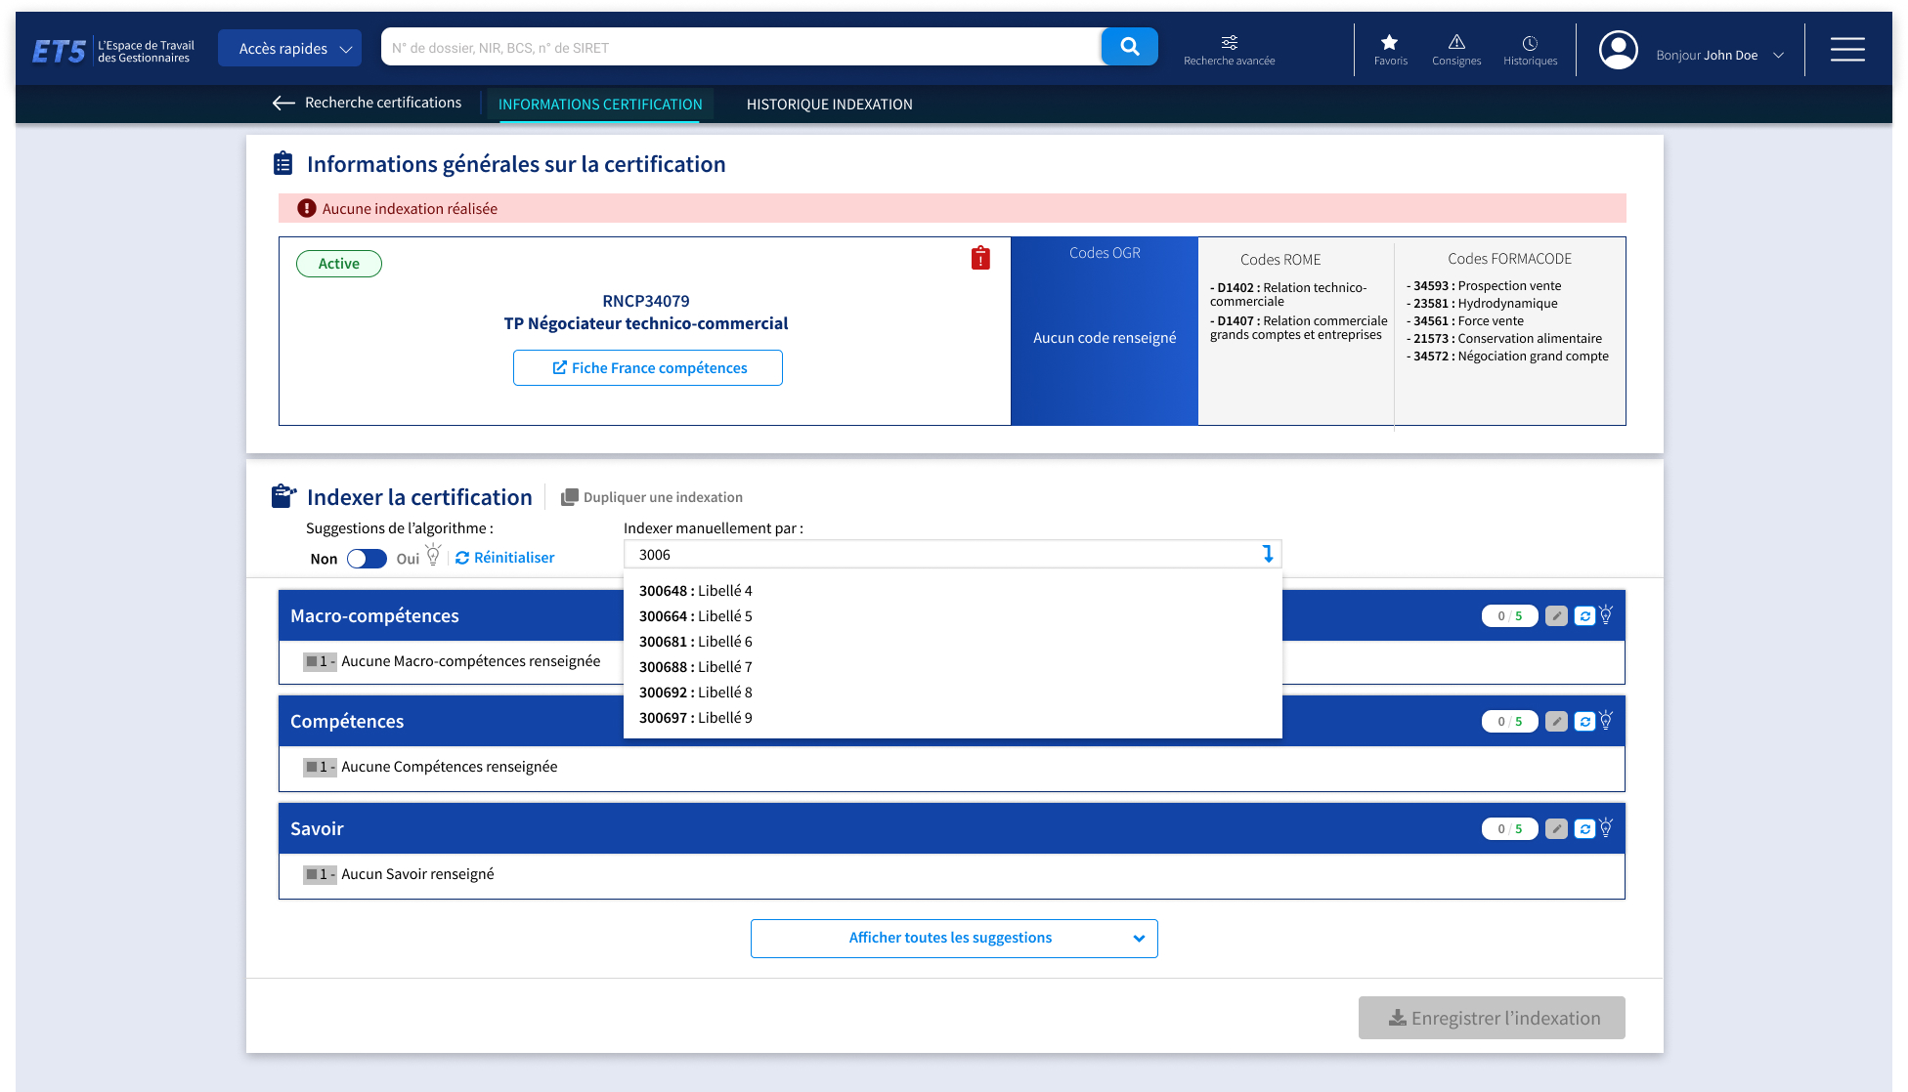This screenshot has height=1092, width=1908.
Task: Open the Bonjour John Doe user menu
Action: click(x=1718, y=55)
